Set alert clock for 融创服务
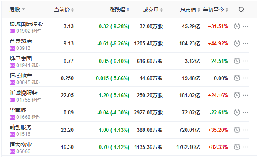This screenshot has height=157, width=258. click(237, 130)
